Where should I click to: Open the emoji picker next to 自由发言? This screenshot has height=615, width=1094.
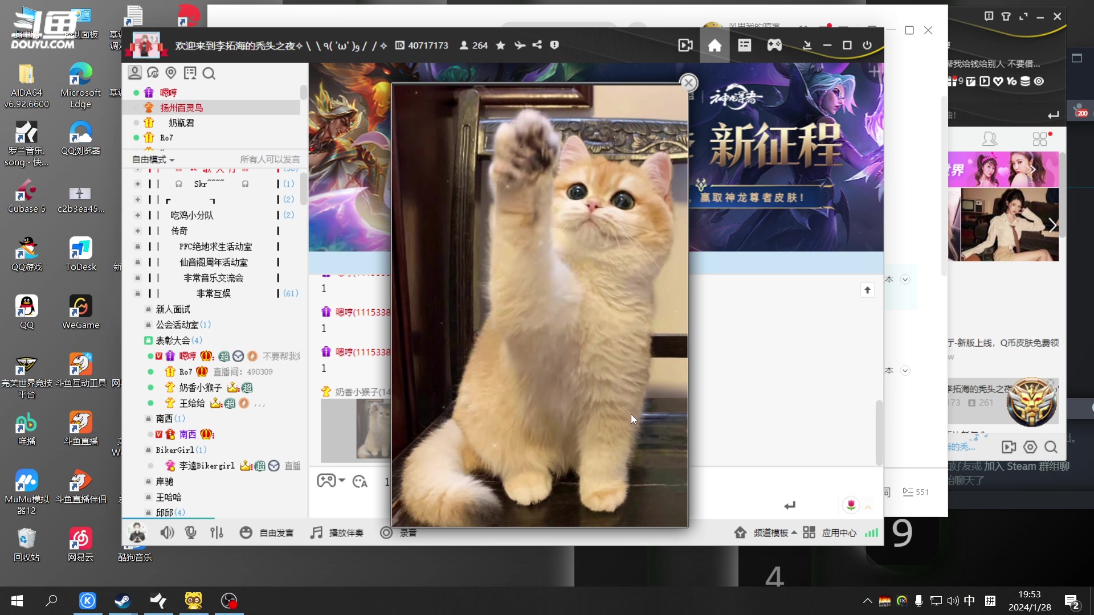[246, 532]
